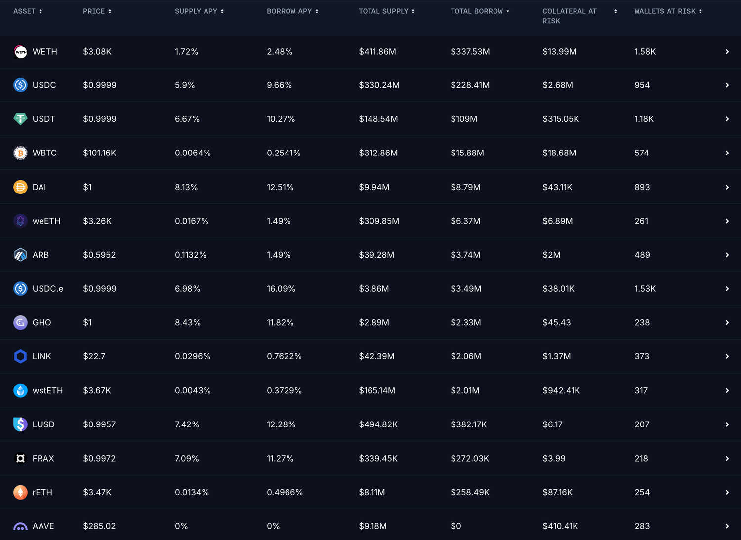Click the rETH token icon
The image size is (741, 540).
(x=20, y=492)
